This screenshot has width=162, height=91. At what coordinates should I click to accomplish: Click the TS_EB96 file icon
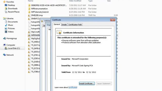click(29, 65)
